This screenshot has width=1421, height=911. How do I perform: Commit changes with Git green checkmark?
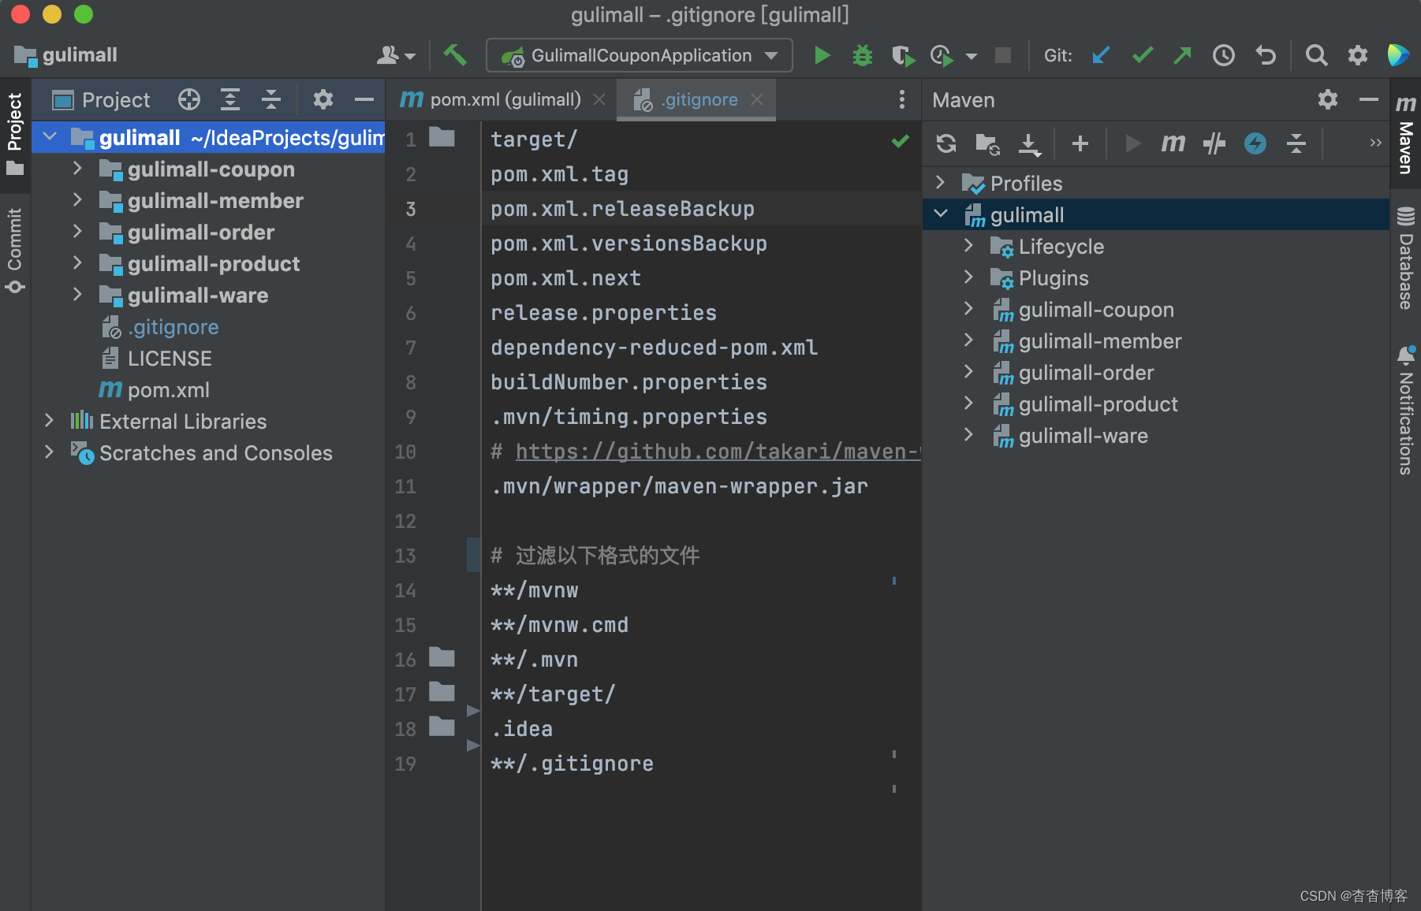[x=1142, y=55]
